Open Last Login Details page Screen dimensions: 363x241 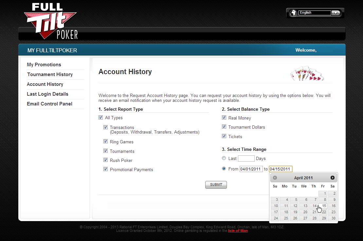pyautogui.click(x=47, y=94)
